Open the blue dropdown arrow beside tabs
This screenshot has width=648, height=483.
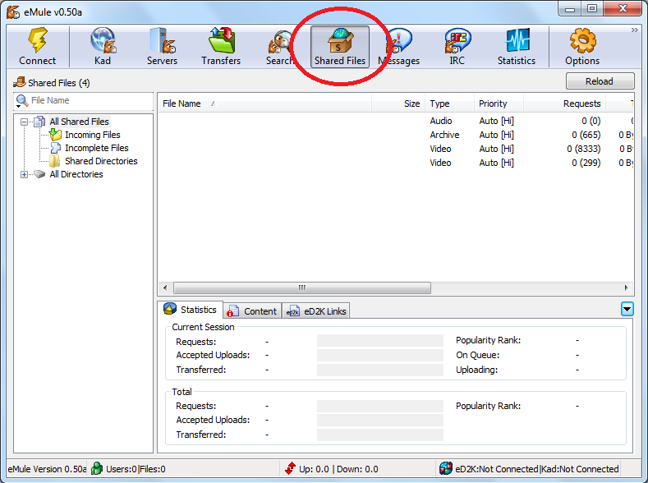coord(627,309)
